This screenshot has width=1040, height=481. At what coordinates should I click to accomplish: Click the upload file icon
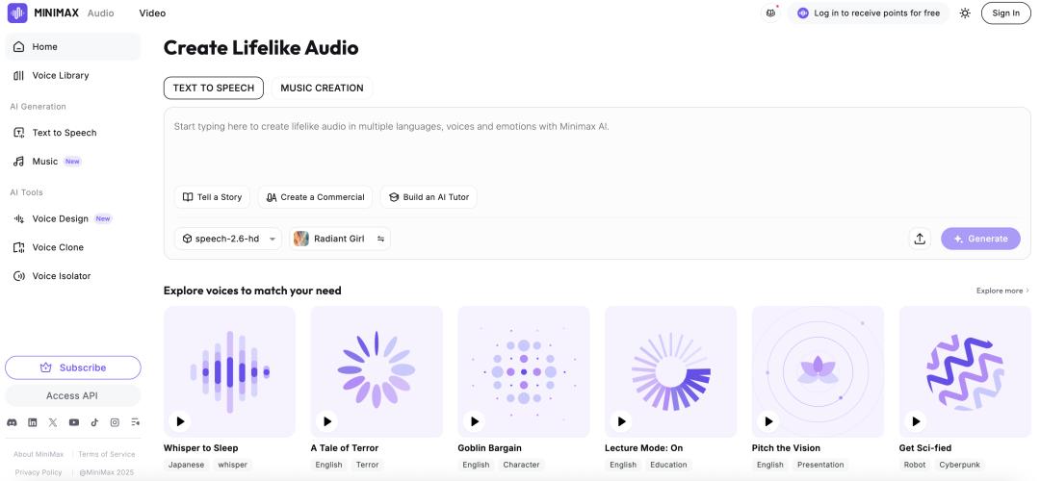click(x=920, y=239)
